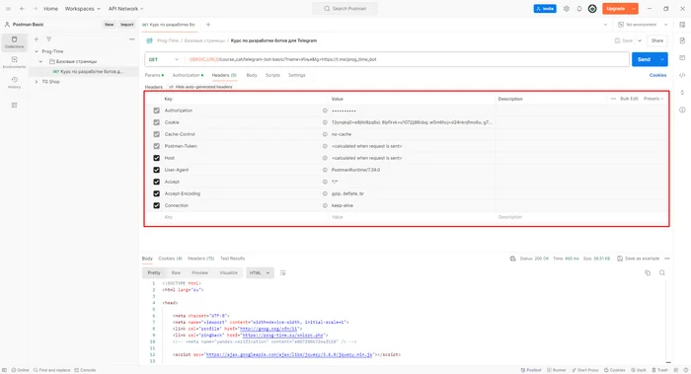
Task: Open the code snippet icon in right sidebar
Action: pos(682,75)
